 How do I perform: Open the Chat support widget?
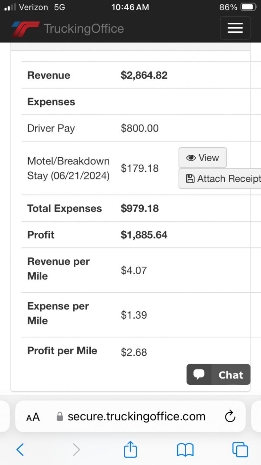coord(218,375)
